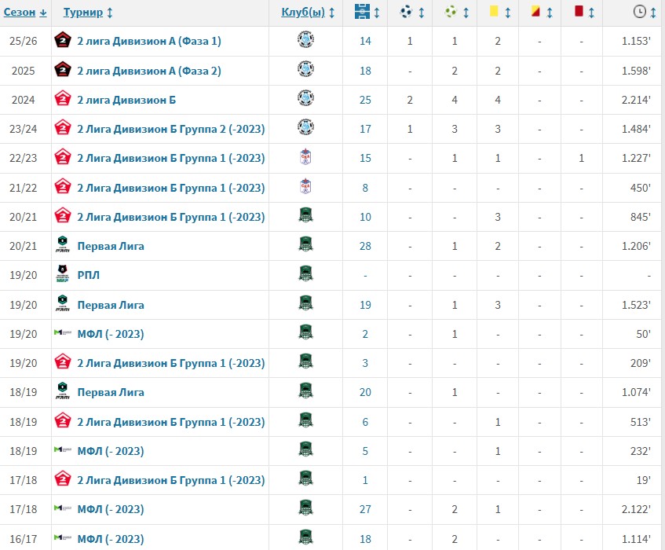665x550 pixels.
Task: Open РПЛ 19/20 tournament link
Action: point(88,275)
